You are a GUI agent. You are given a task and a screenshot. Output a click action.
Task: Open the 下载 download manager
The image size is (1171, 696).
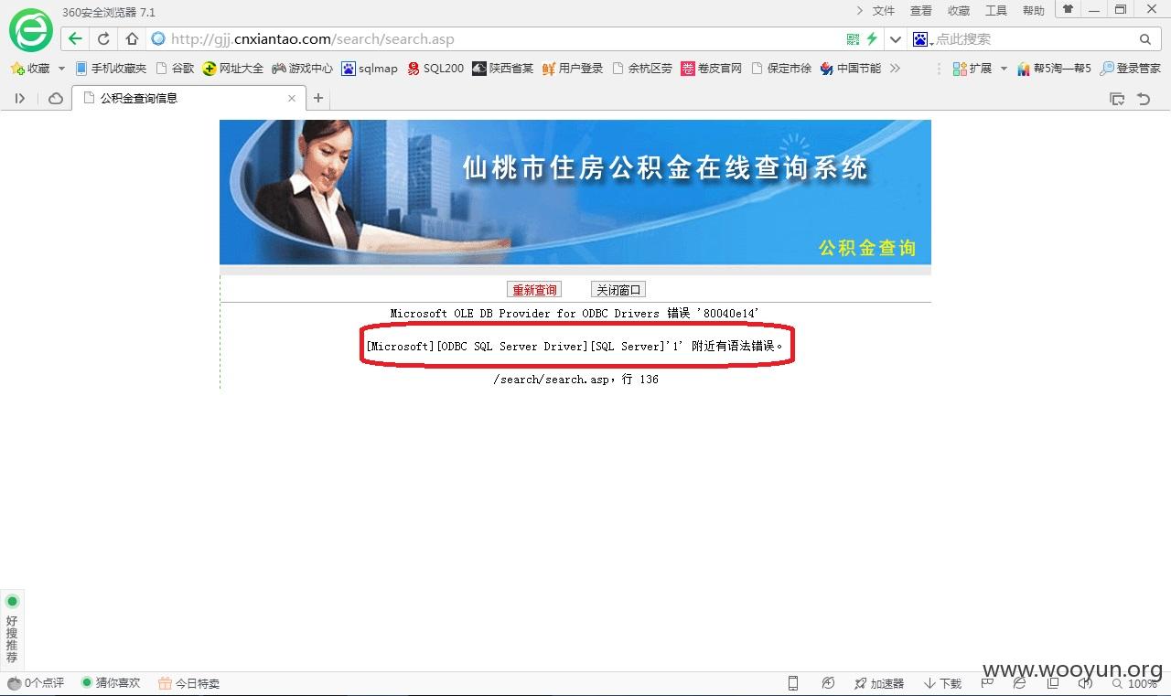[942, 683]
